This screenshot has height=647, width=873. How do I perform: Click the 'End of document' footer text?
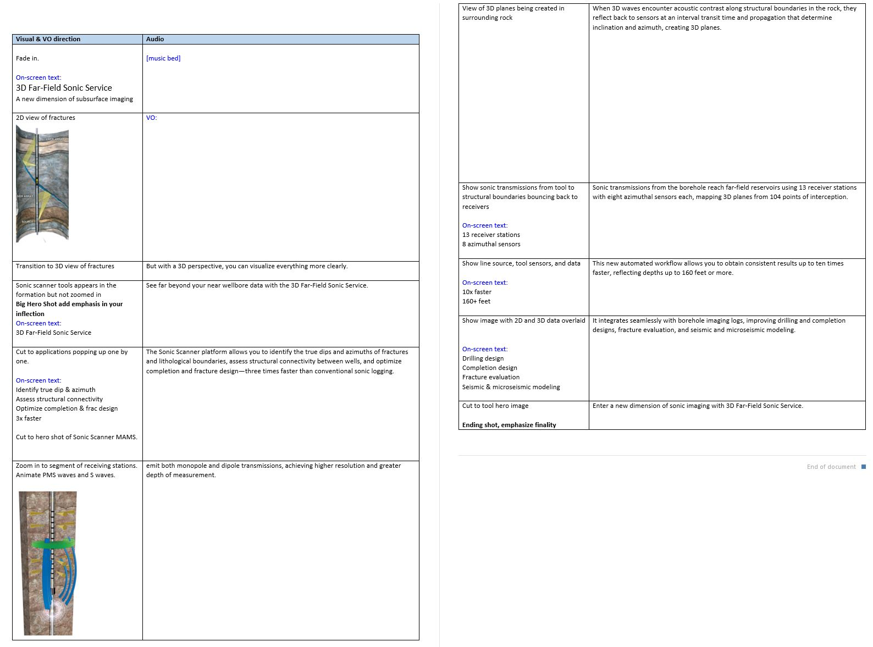831,467
